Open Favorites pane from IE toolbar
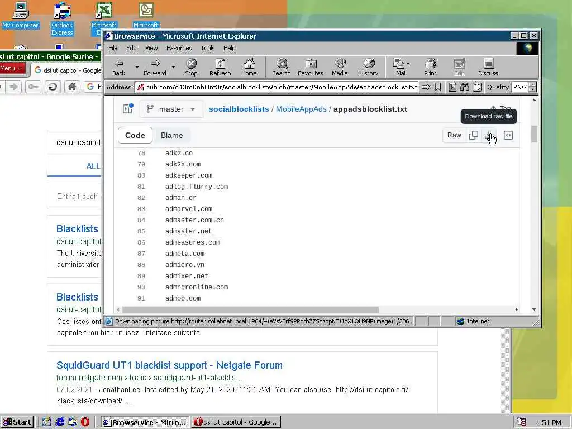 310,68
